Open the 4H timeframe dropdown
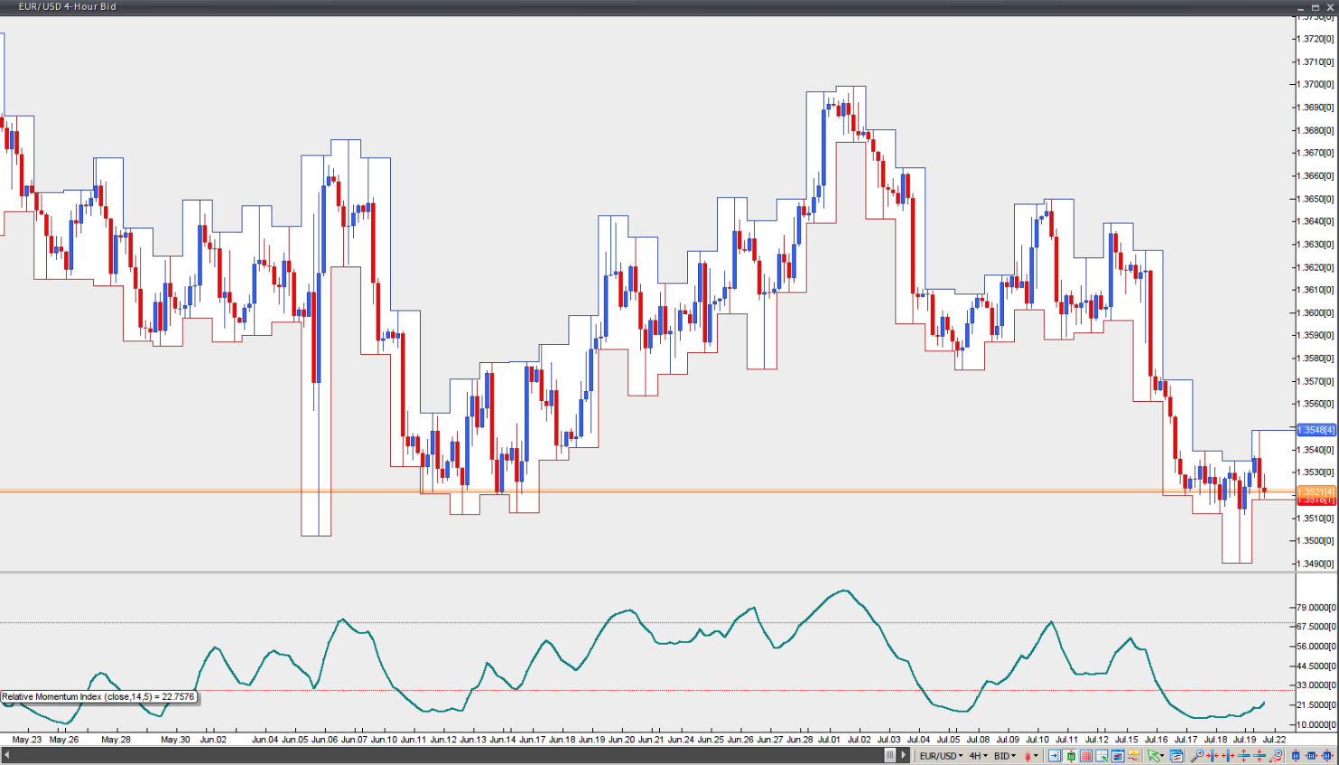The image size is (1339, 765). [x=979, y=756]
